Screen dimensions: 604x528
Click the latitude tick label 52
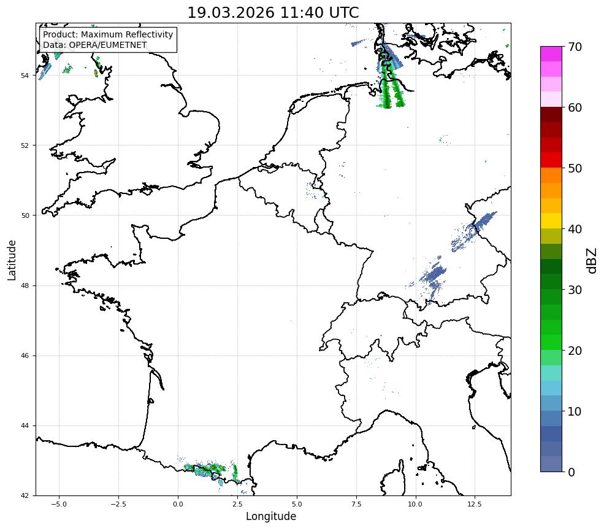[25, 146]
